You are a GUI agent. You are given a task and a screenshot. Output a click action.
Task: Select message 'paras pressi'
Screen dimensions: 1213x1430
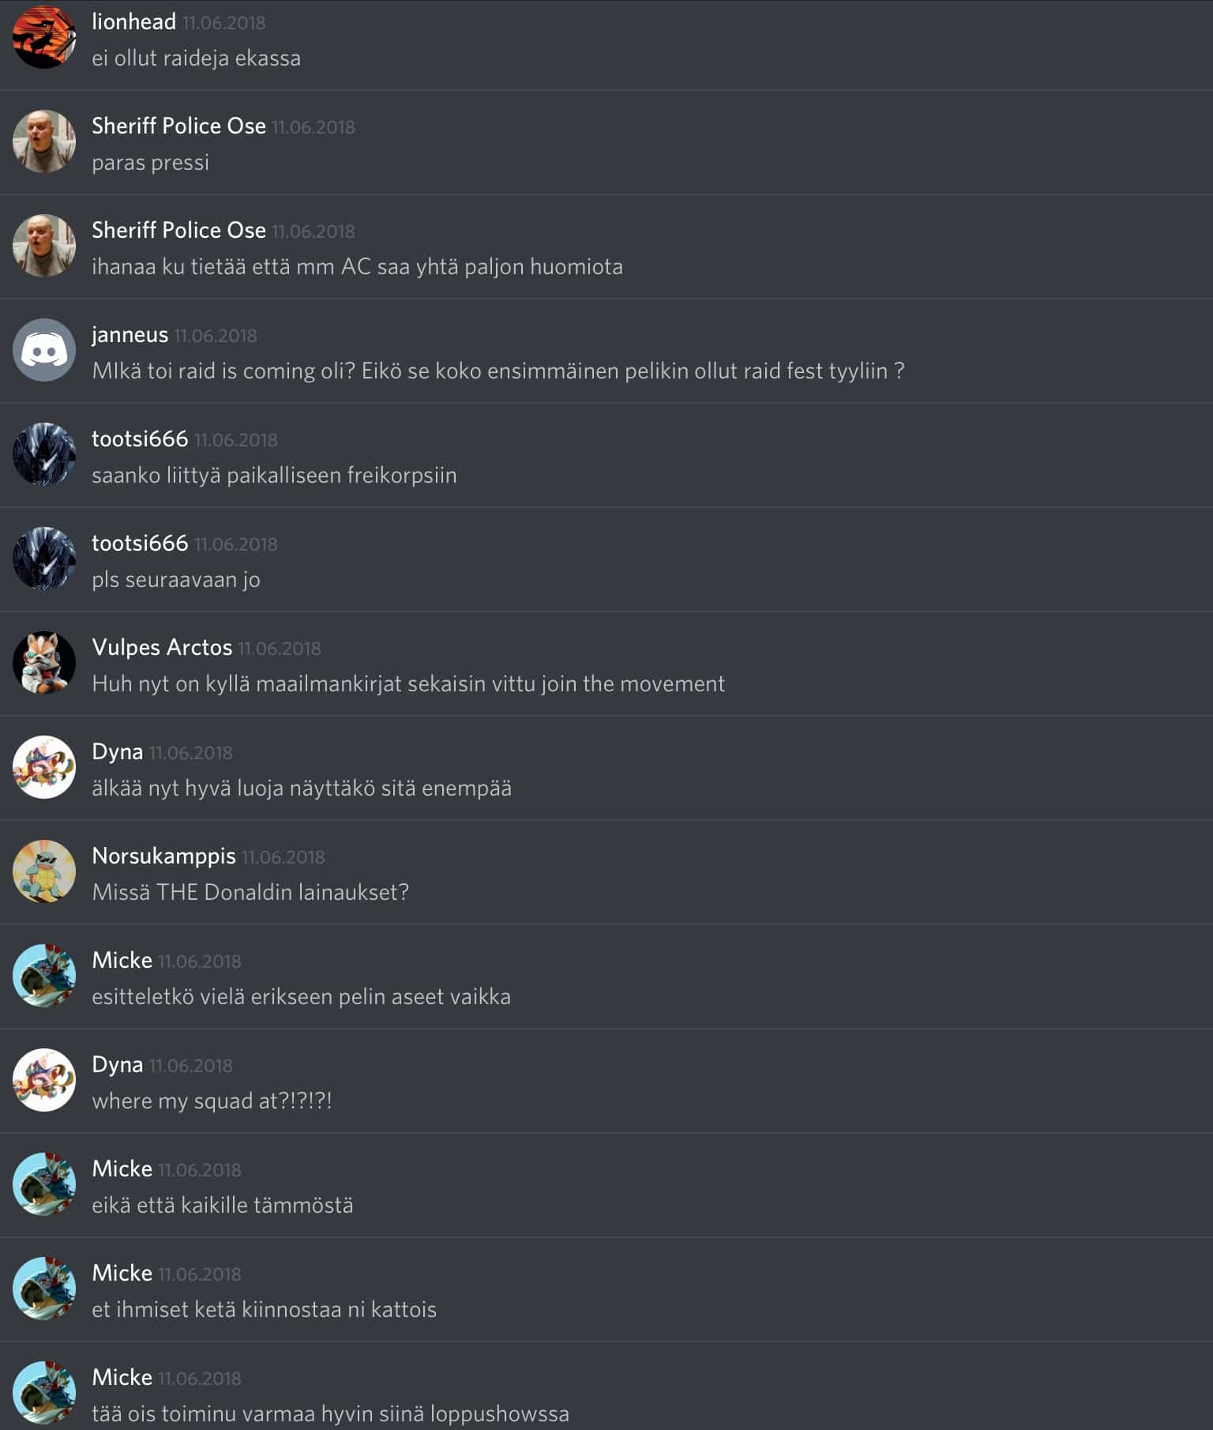(x=150, y=162)
